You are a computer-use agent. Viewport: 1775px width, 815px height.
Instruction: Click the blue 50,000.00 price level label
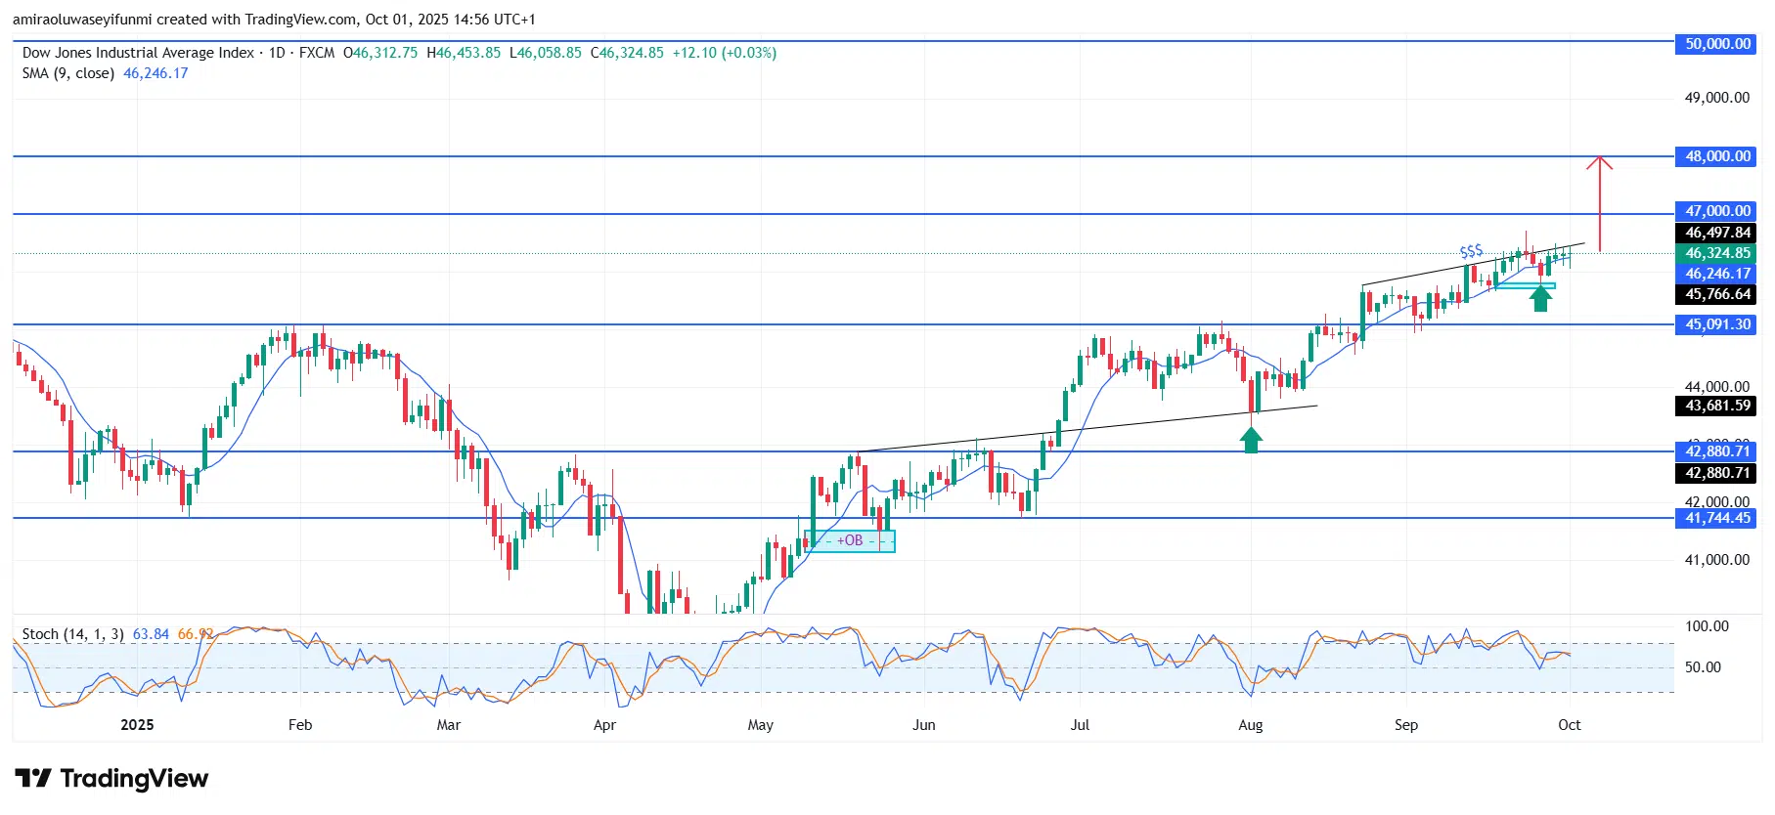[1717, 44]
